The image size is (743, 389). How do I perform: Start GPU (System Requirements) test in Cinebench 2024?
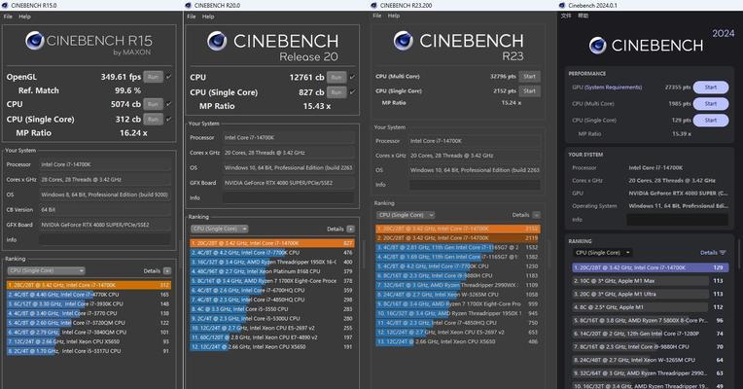coord(711,88)
